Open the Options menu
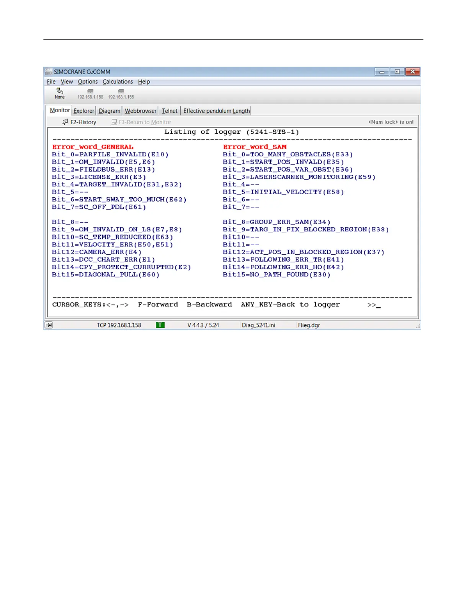The height and width of the screenshot is (608, 456). pyautogui.click(x=88, y=82)
